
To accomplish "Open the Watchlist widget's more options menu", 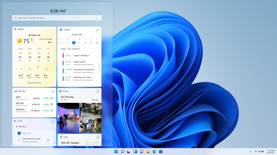I will (x=53, y=91).
